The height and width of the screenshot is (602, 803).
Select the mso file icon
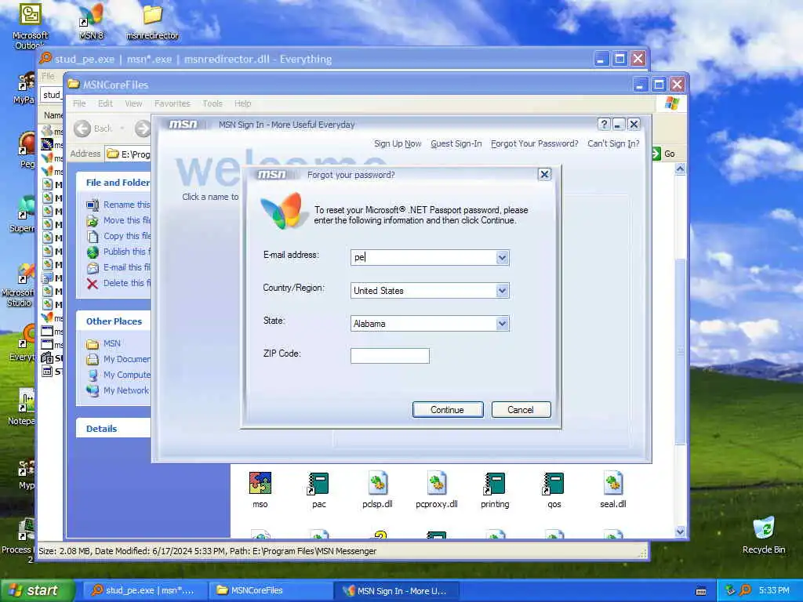260,490
